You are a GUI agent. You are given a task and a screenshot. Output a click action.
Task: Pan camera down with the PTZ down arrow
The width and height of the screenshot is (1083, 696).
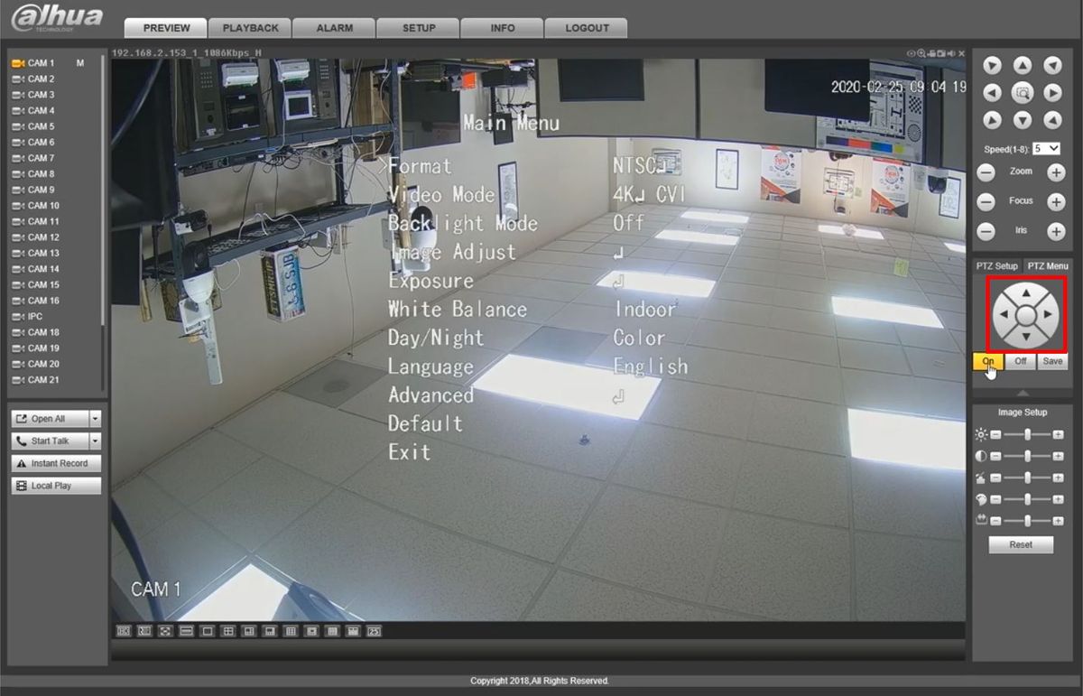tap(1022, 119)
